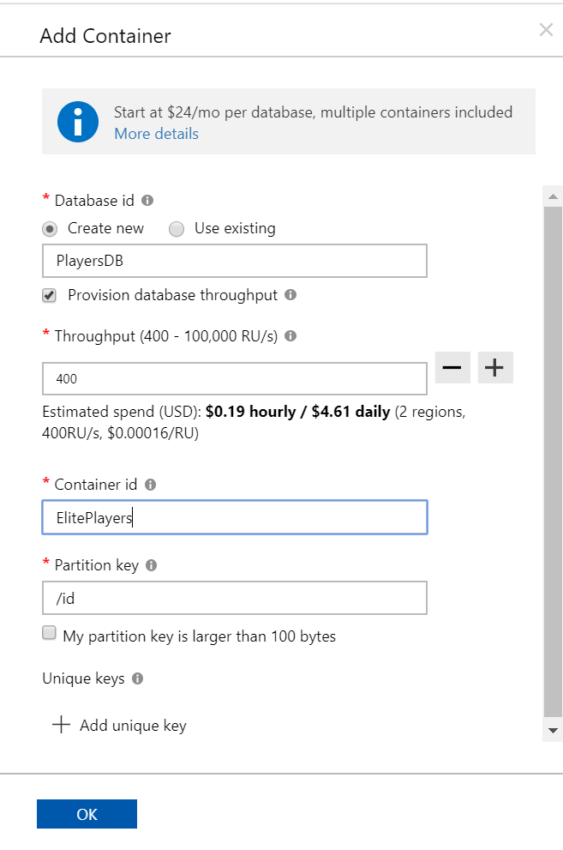Click the info icon beside Container id
563x850 pixels.
tap(151, 485)
